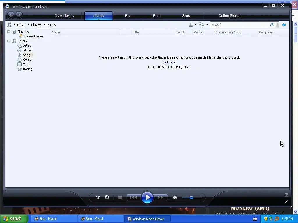Open the Online Stores tab
Image resolution: width=298 pixels, height=223 pixels.
point(229,16)
